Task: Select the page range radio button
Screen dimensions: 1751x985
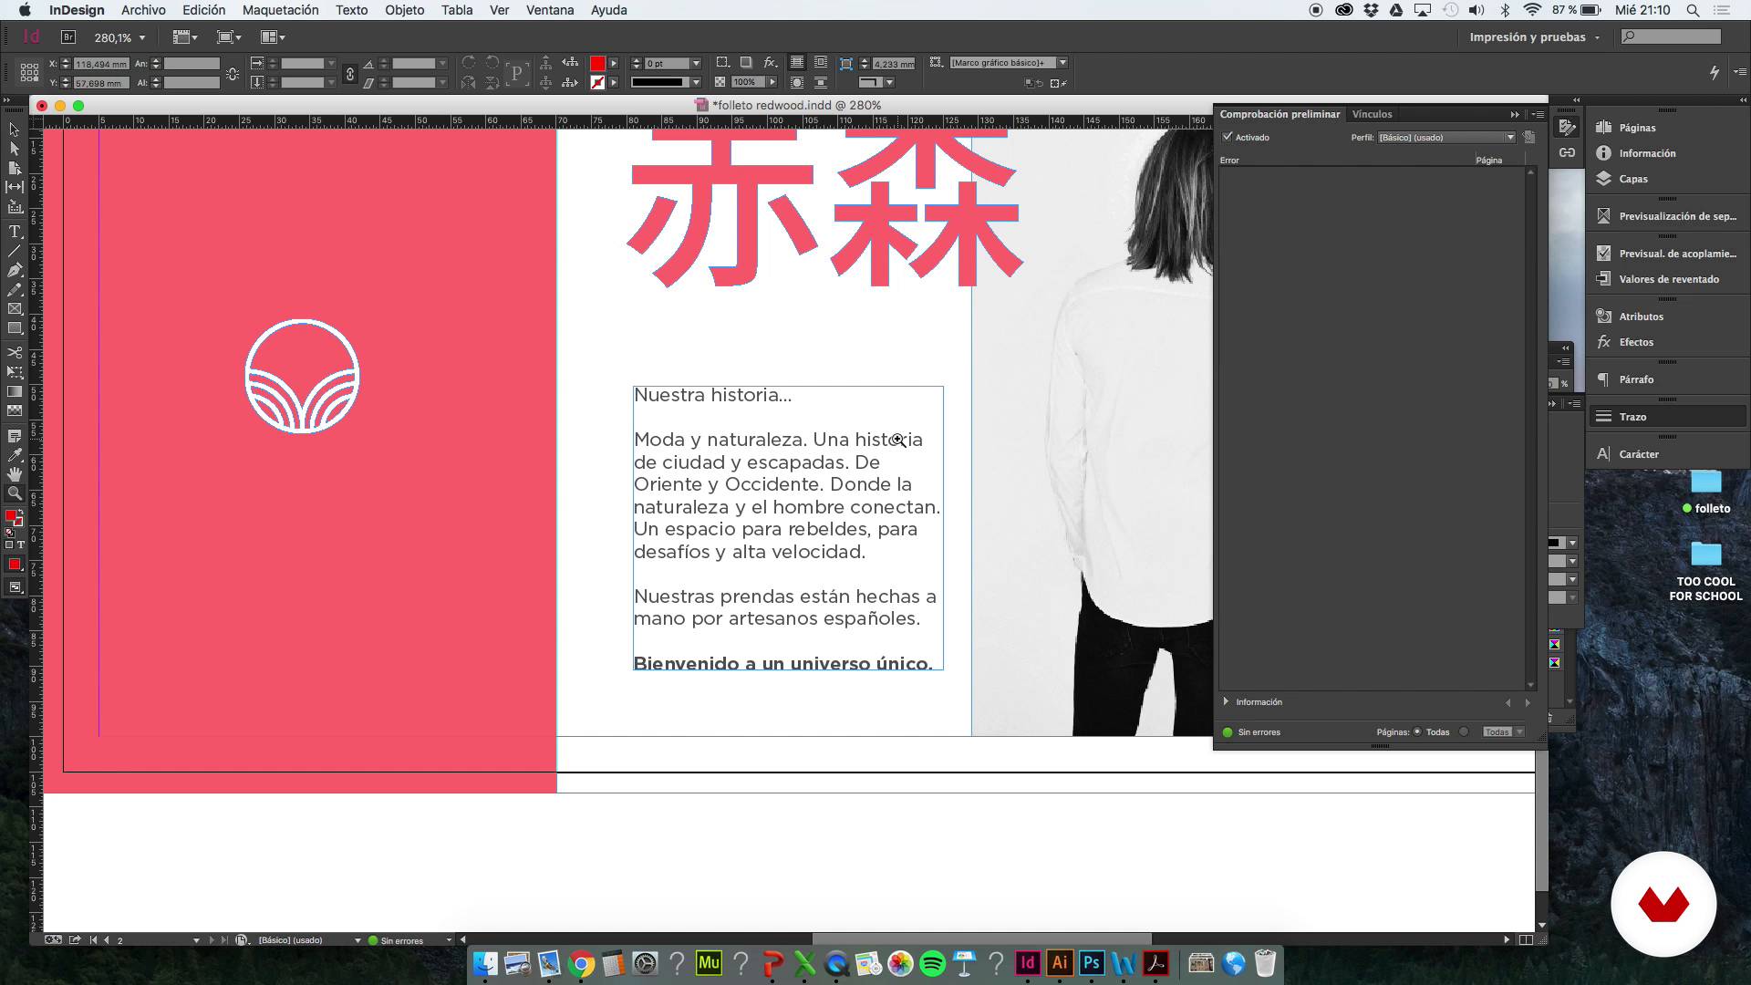Action: click(x=1464, y=731)
